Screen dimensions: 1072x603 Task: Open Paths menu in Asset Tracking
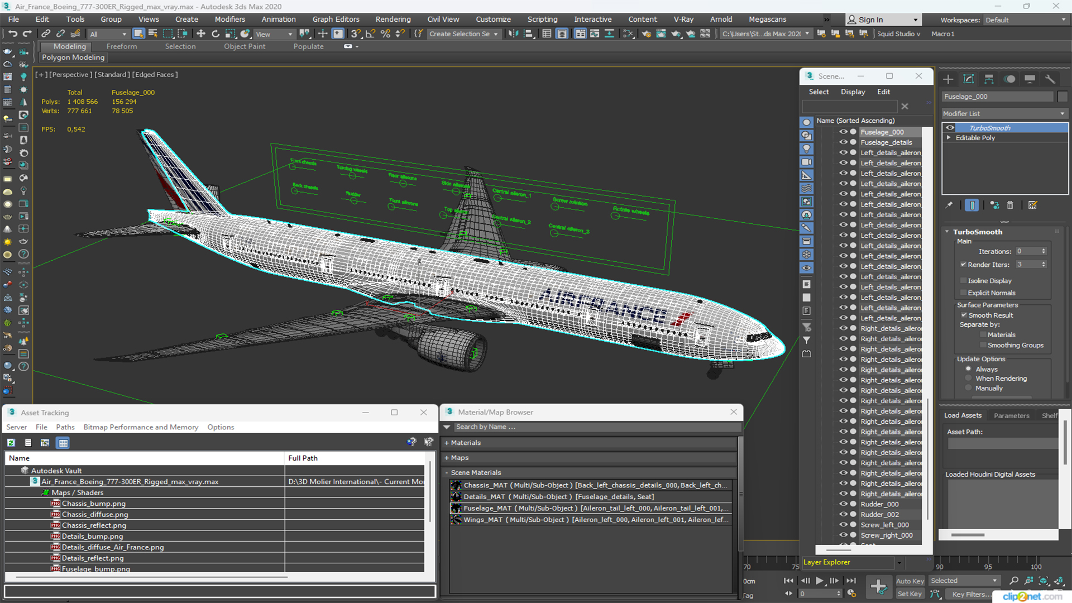tap(65, 427)
